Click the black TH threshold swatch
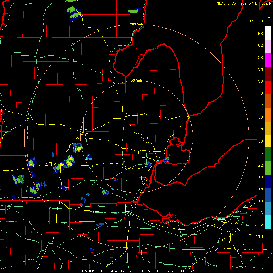Viewport: 273px width, 273px height. coord(268,236)
